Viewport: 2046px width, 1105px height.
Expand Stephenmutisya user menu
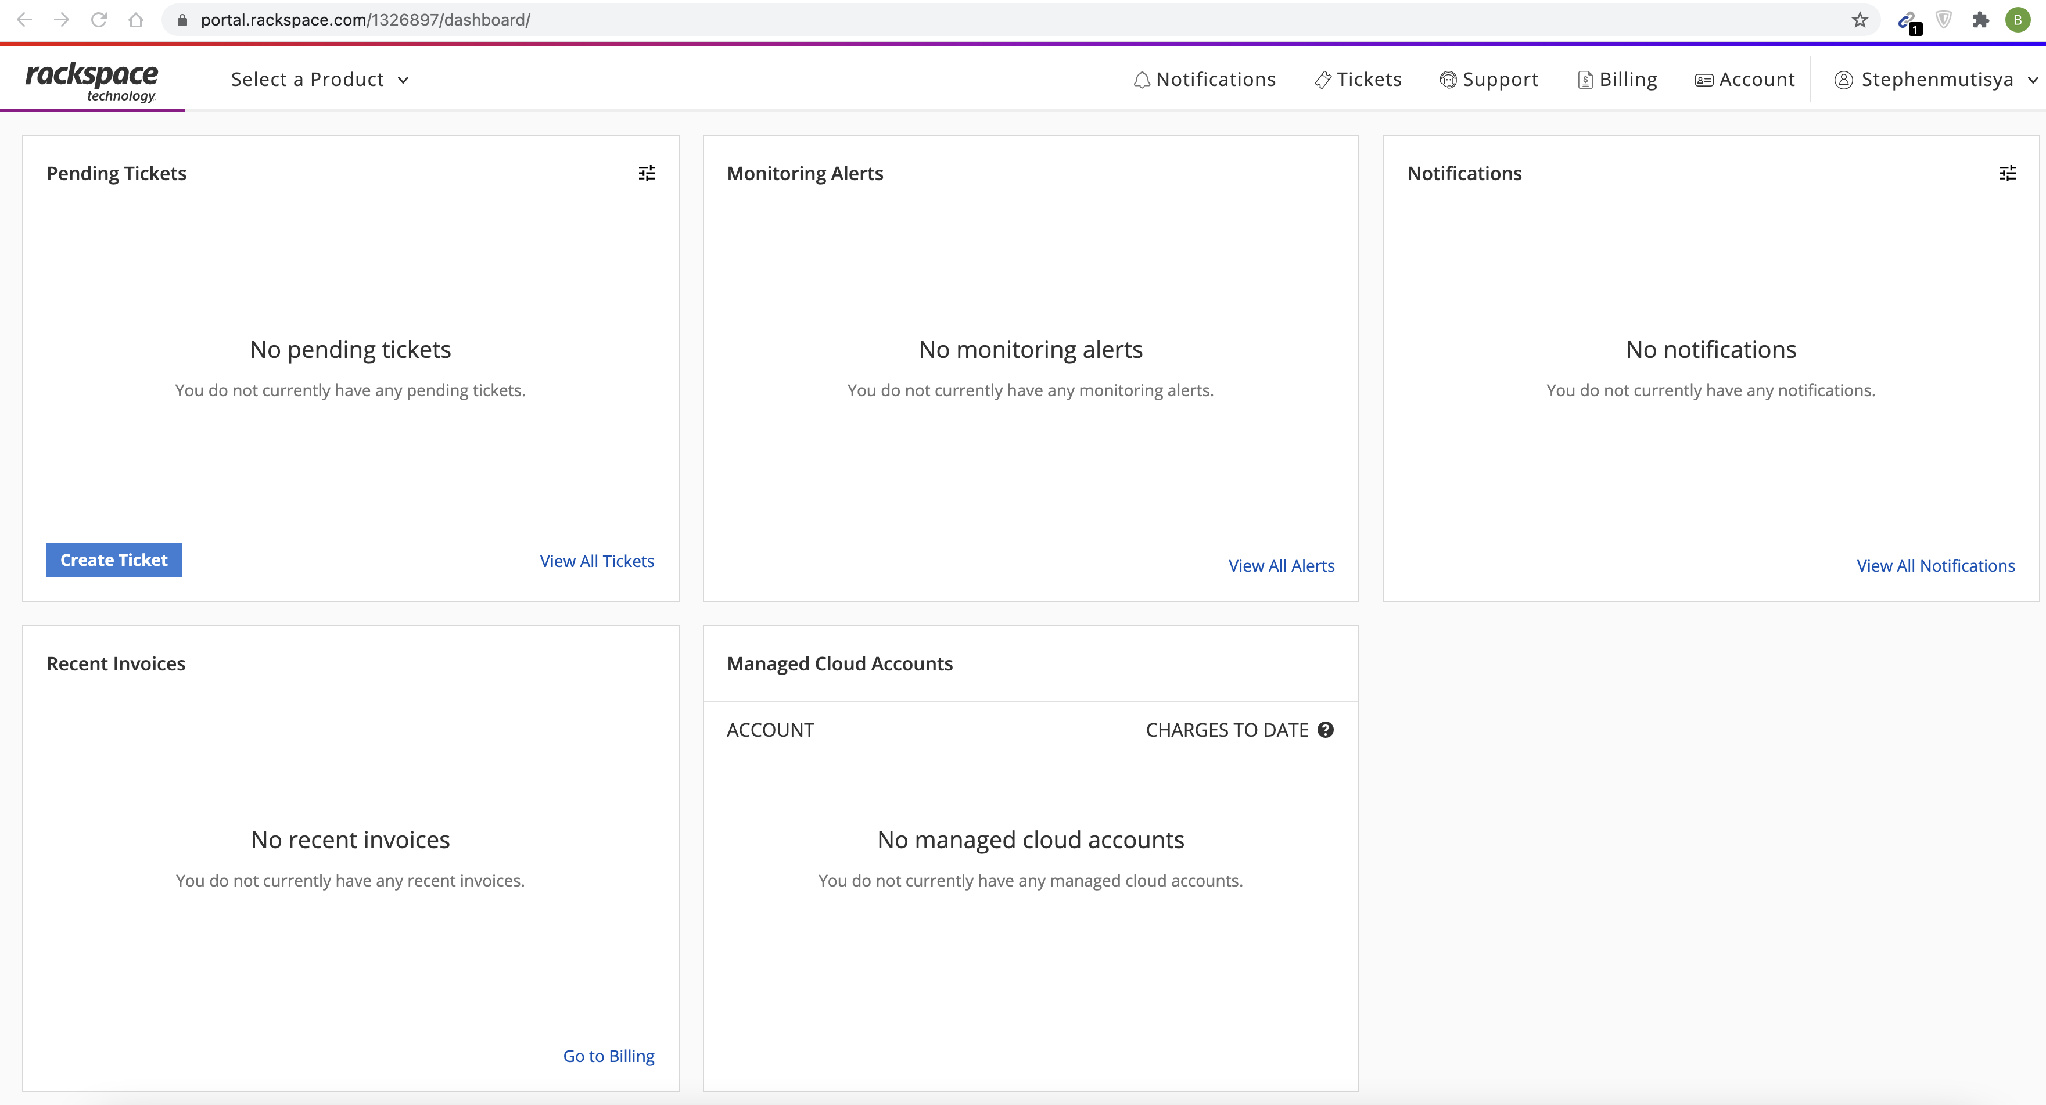pyautogui.click(x=1936, y=80)
